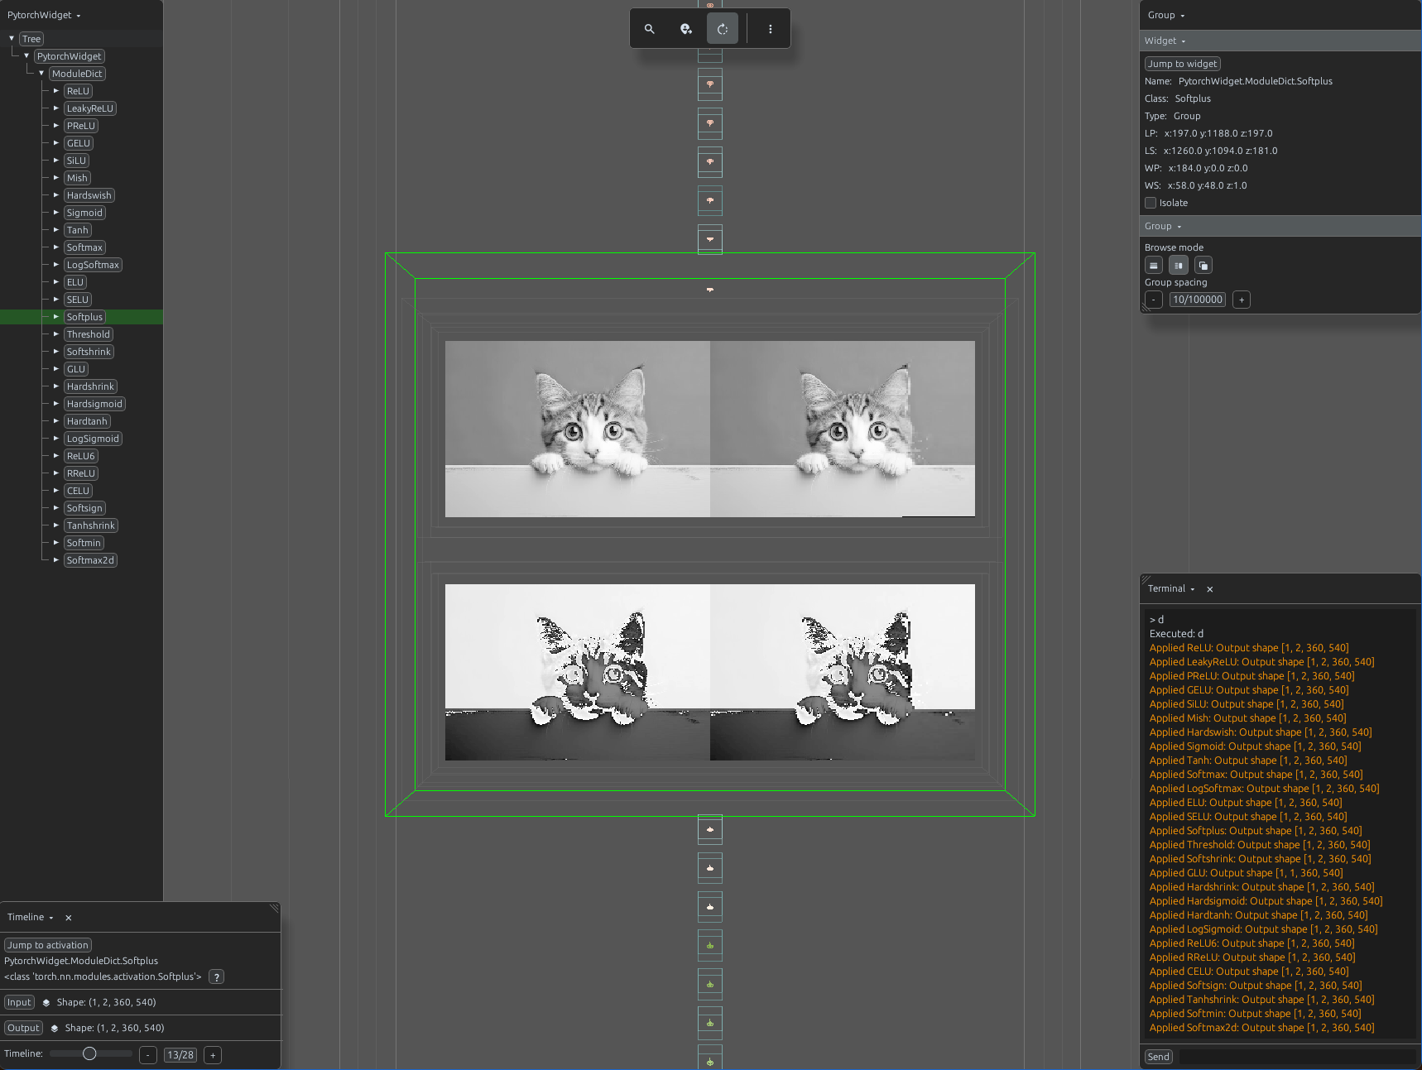Select the Hardsigmoid tree item

(x=94, y=404)
